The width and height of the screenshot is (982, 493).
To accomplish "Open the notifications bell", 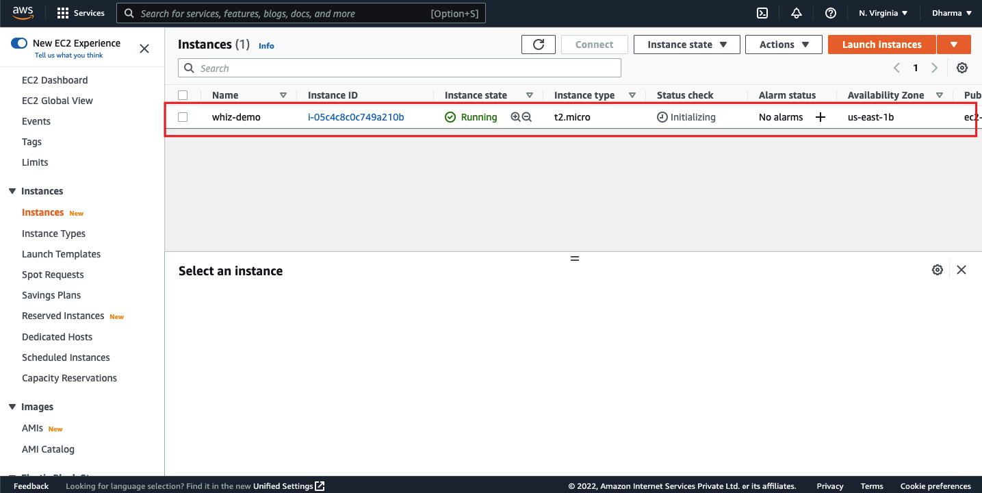I will [x=797, y=13].
